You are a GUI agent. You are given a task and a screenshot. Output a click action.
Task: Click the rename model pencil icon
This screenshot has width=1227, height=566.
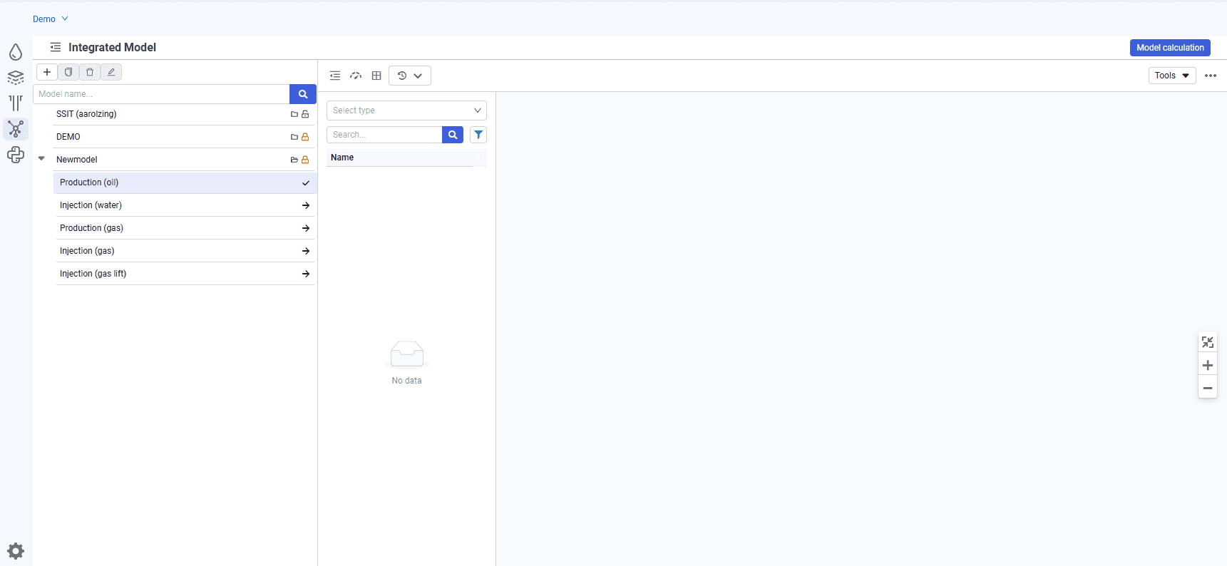(x=111, y=72)
